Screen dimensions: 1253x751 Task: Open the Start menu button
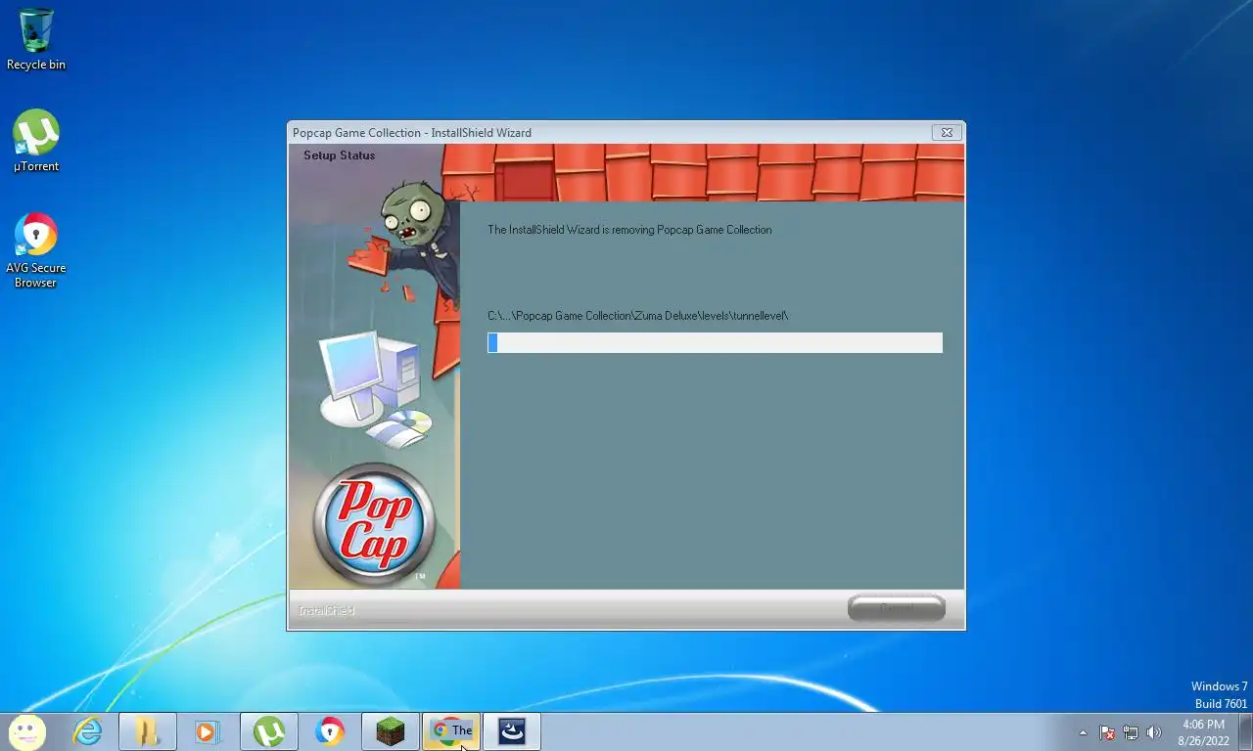pyautogui.click(x=26, y=731)
